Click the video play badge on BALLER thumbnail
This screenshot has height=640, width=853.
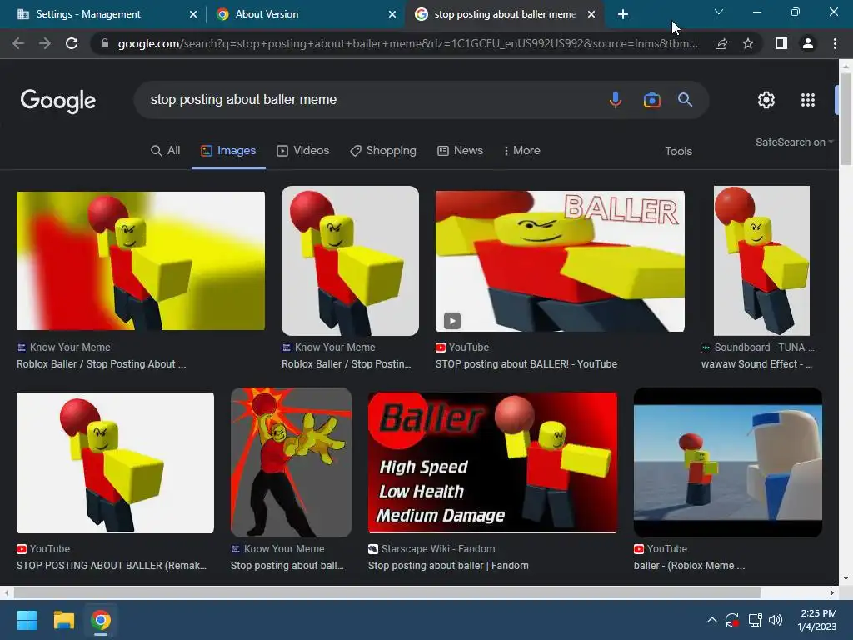pyautogui.click(x=452, y=321)
